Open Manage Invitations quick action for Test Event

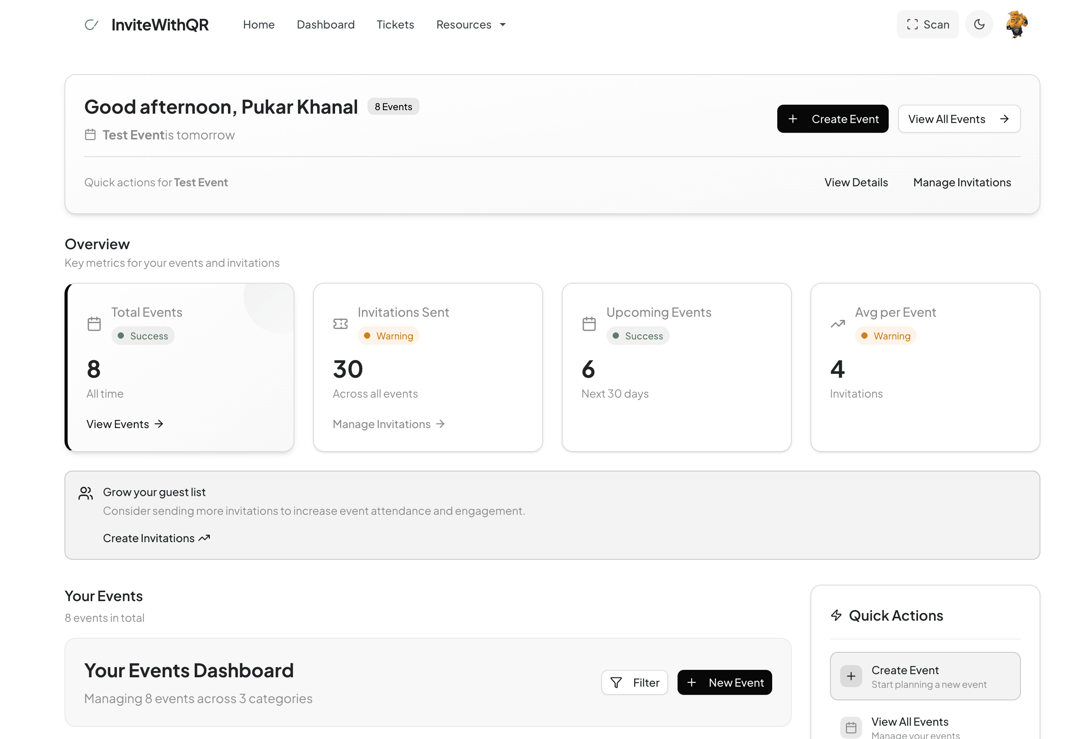pyautogui.click(x=962, y=182)
